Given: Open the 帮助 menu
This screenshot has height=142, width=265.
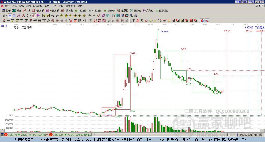Looking at the screenshot, I should coord(80,6).
